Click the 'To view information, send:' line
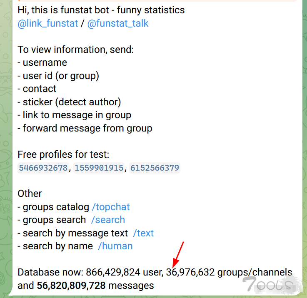Viewport: 307px width, 298px height. pos(76,50)
